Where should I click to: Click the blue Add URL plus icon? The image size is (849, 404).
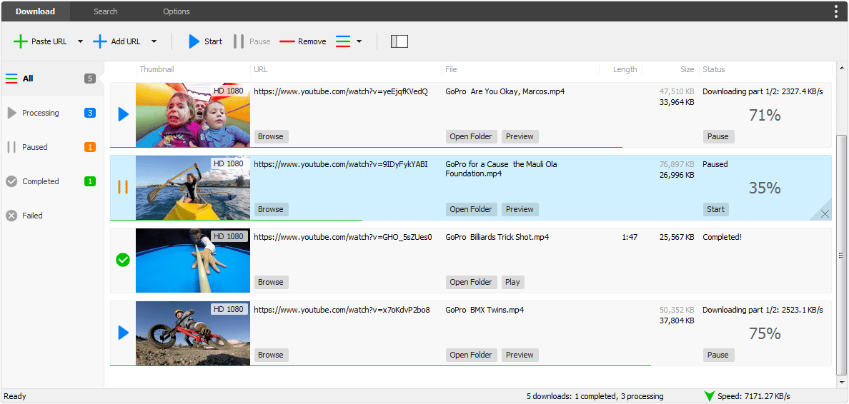(100, 41)
